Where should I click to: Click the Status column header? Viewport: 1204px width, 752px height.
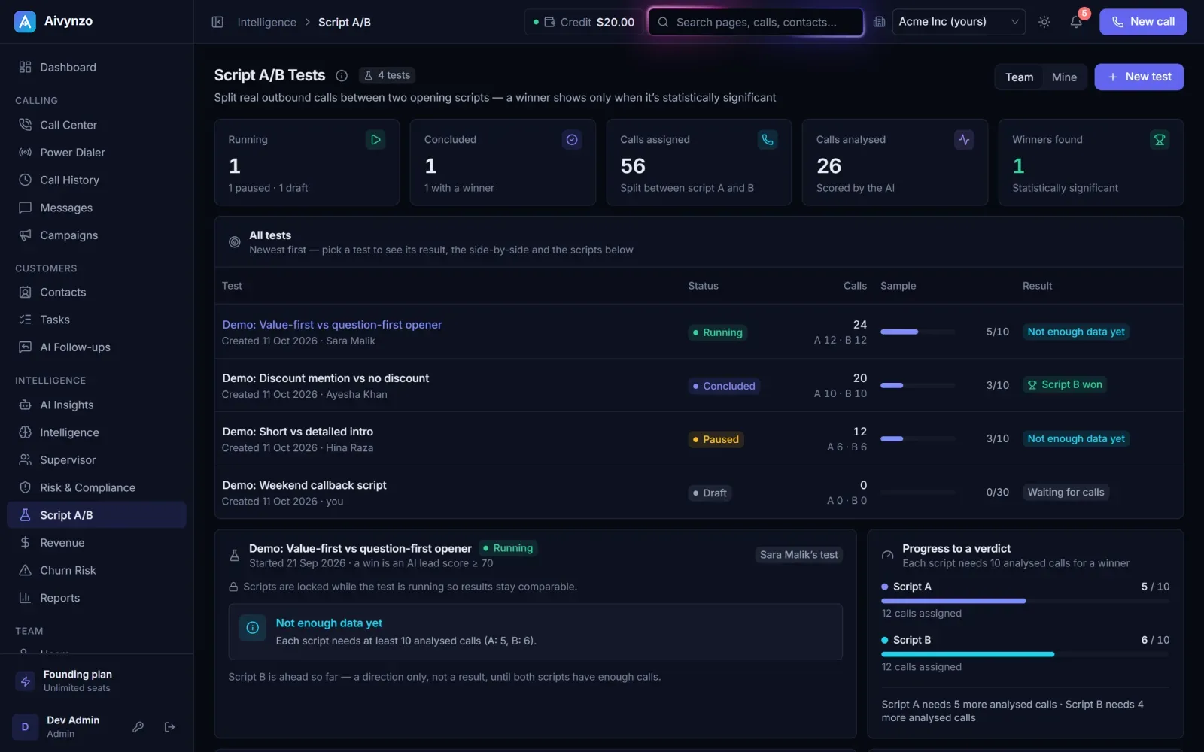click(703, 286)
